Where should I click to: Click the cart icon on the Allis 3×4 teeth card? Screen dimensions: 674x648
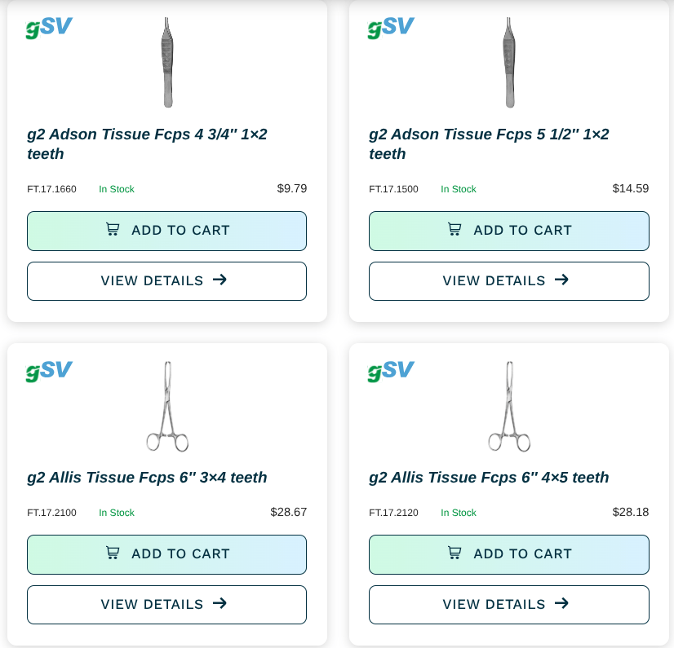[113, 553]
